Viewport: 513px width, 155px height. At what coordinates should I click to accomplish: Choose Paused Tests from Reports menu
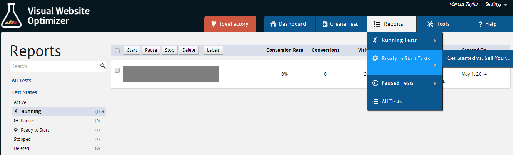(x=404, y=83)
